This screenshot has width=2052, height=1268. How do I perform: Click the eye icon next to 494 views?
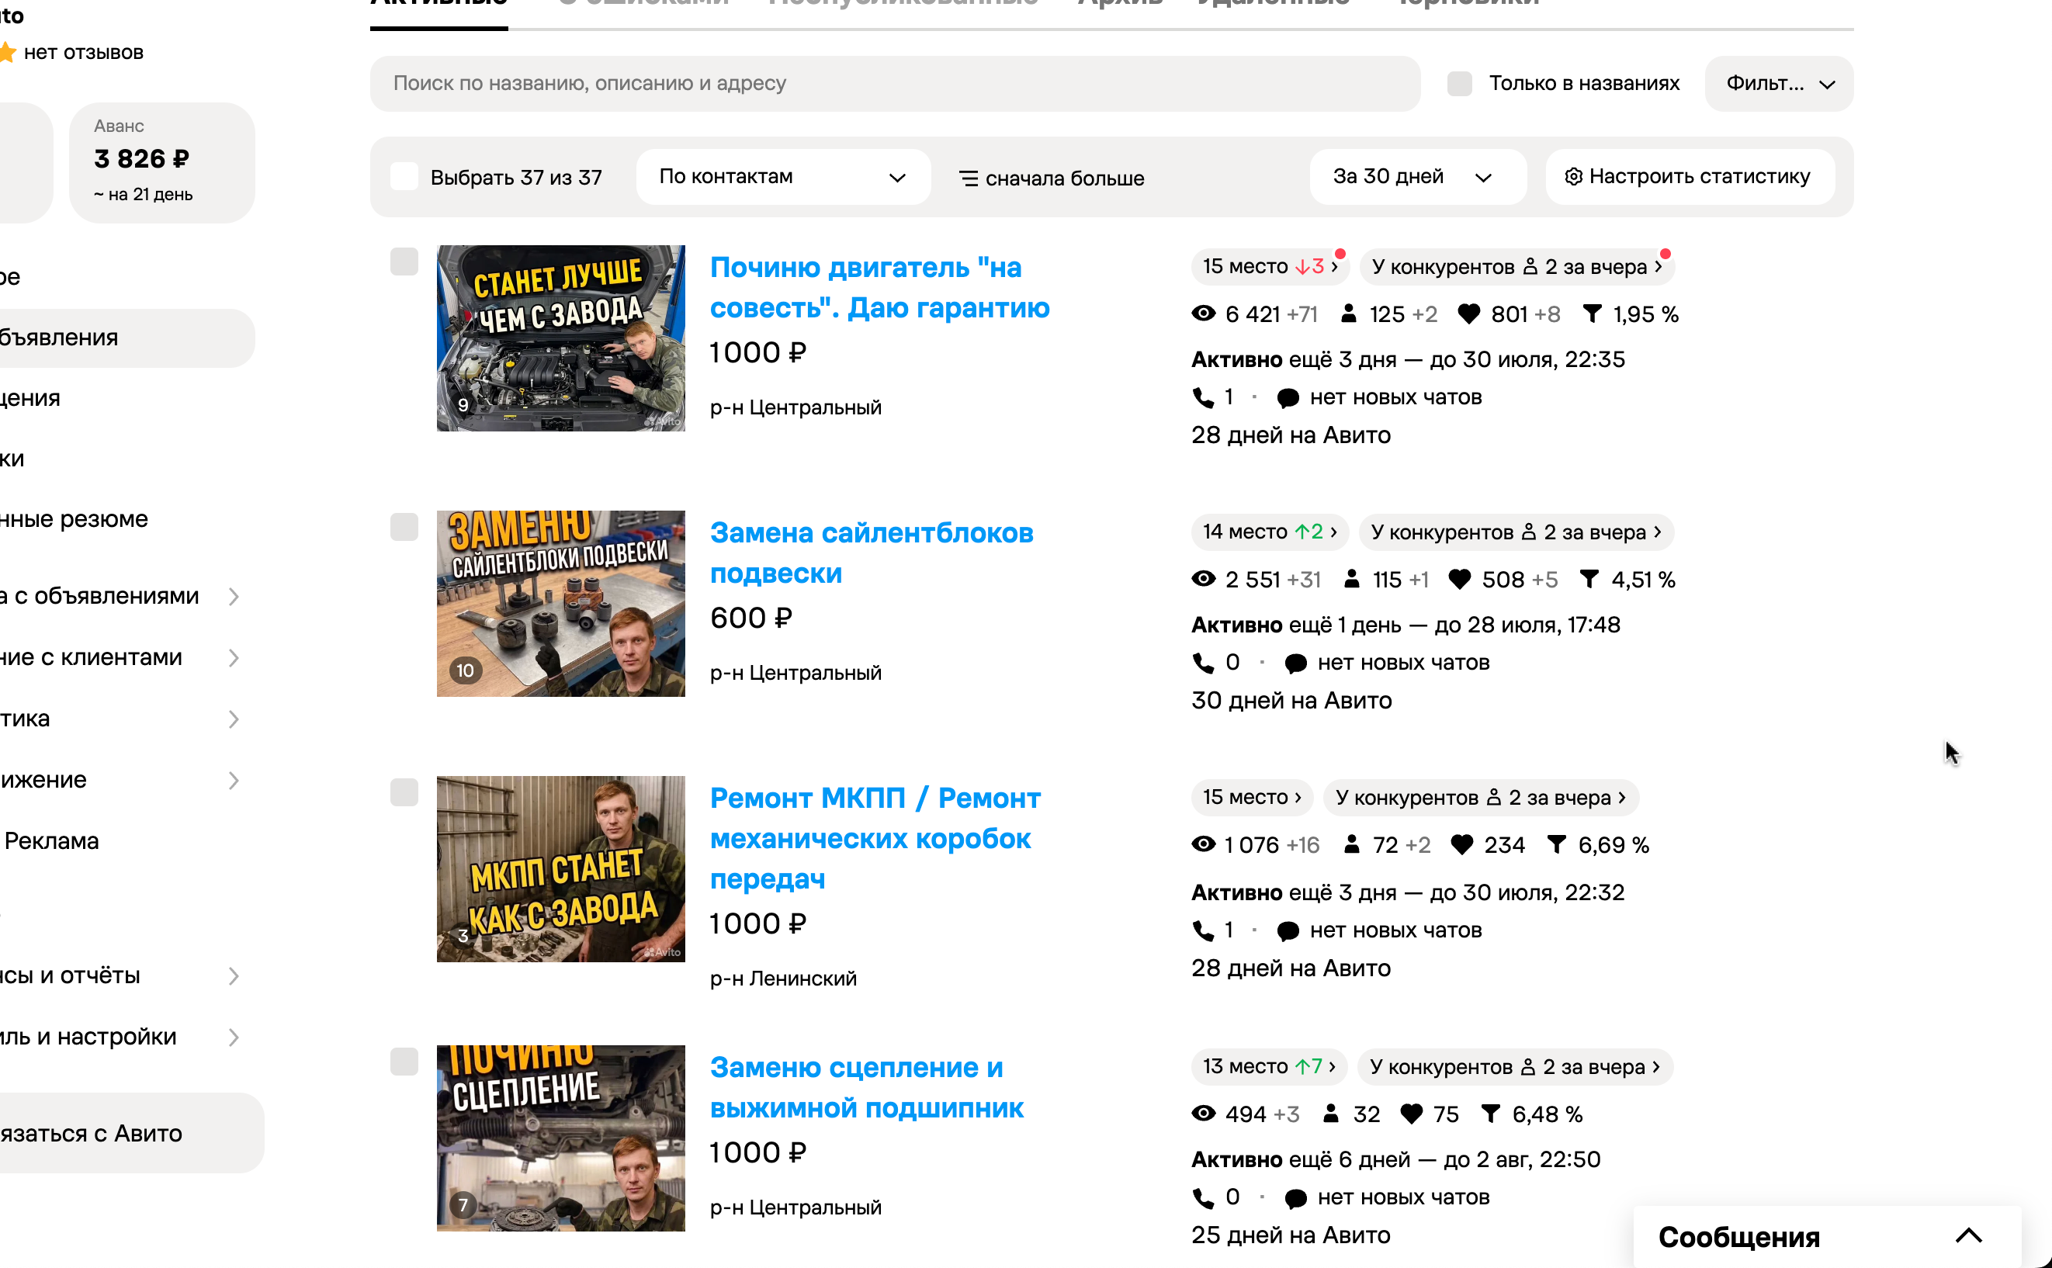coord(1204,1113)
